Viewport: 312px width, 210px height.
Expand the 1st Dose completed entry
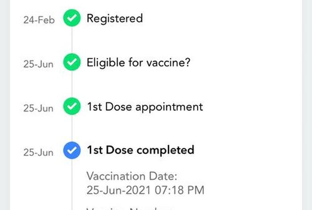coord(140,150)
